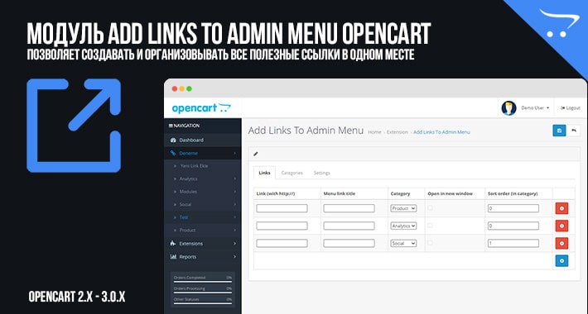Click the Dashboard icon in navigation
588x314 pixels.
click(173, 140)
